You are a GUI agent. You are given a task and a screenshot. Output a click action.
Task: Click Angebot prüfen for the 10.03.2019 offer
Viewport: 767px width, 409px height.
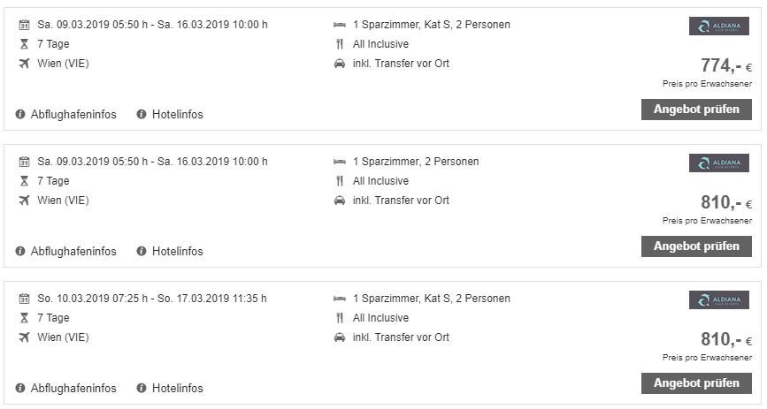click(696, 383)
